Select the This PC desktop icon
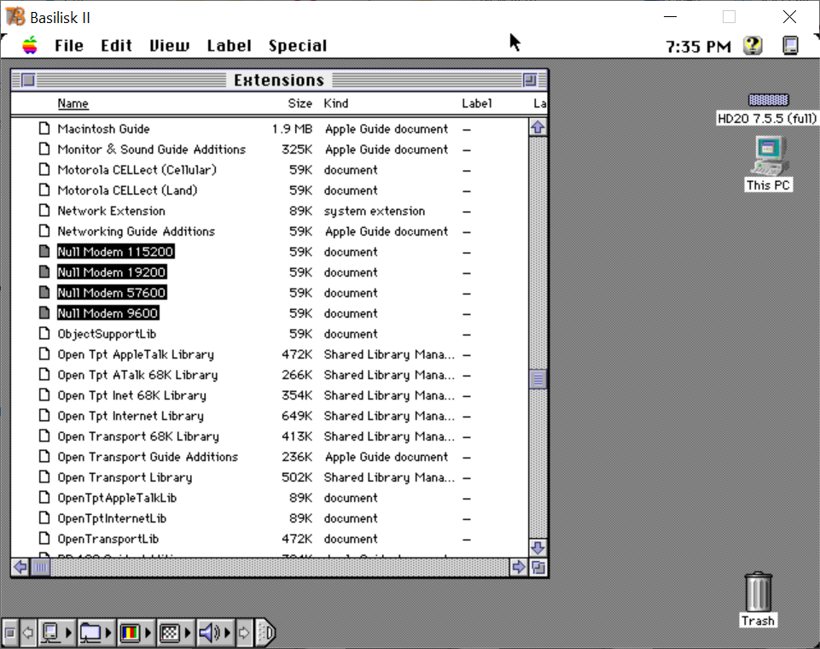 [769, 156]
